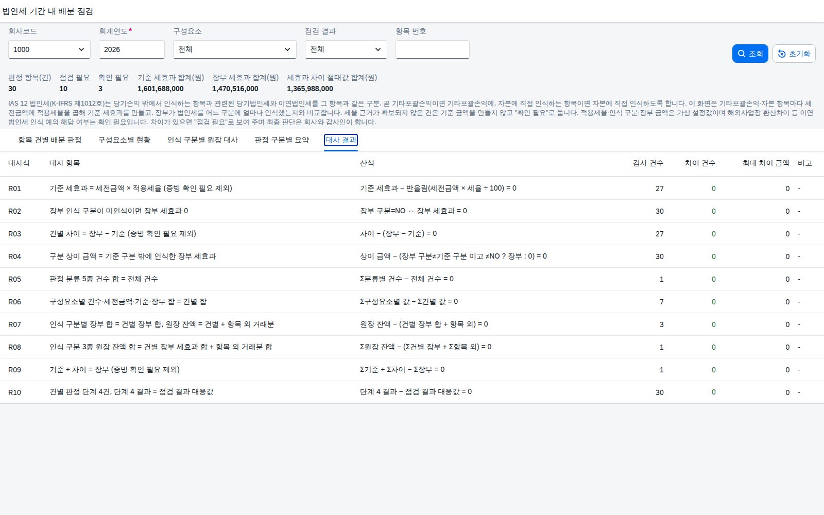
Task: Click the 기준 세효과 합계 value 1,601,688,000
Action: coord(161,89)
